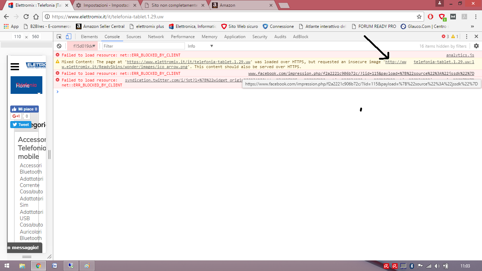482x271 pixels.
Task: Click the address bar URL
Action: pyautogui.click(x=108, y=17)
